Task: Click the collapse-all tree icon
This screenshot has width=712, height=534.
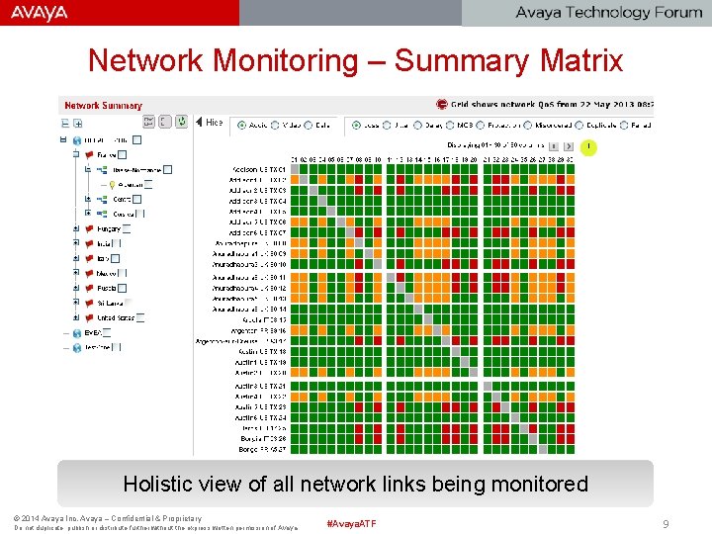Action: tap(65, 123)
